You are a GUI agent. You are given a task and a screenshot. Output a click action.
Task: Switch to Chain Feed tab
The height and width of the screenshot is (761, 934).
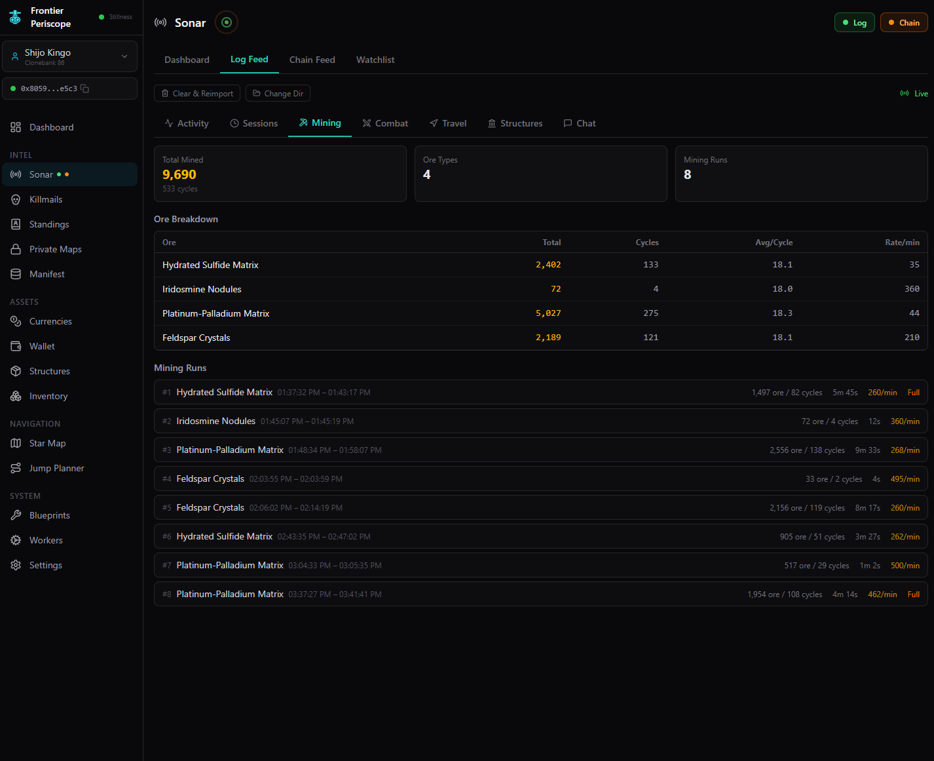312,60
